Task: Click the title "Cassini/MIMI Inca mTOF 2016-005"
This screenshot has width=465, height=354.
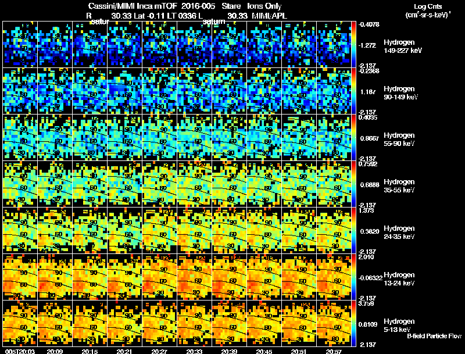Action: tap(152, 6)
